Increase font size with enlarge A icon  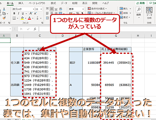pos(31,13)
